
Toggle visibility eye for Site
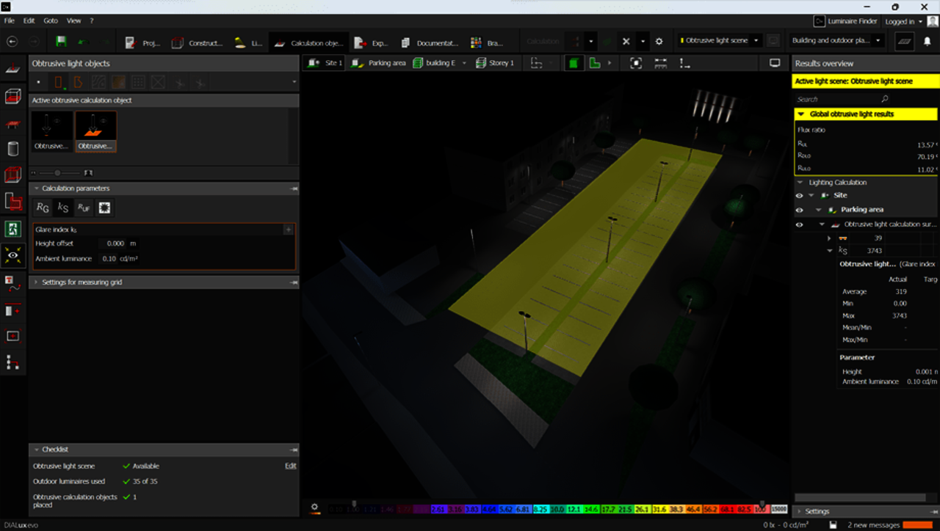[x=799, y=196]
